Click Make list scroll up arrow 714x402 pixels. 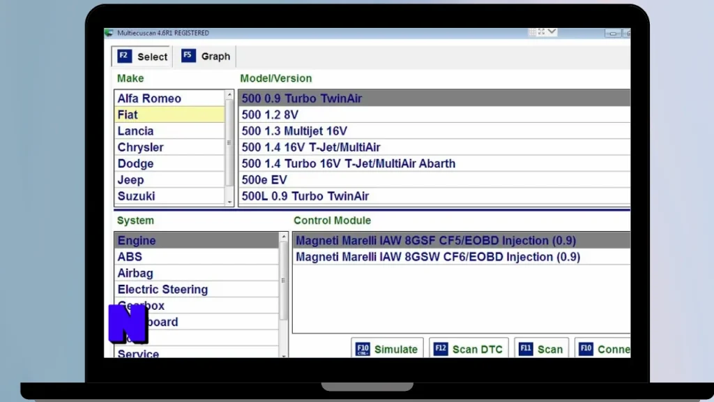pyautogui.click(x=229, y=95)
